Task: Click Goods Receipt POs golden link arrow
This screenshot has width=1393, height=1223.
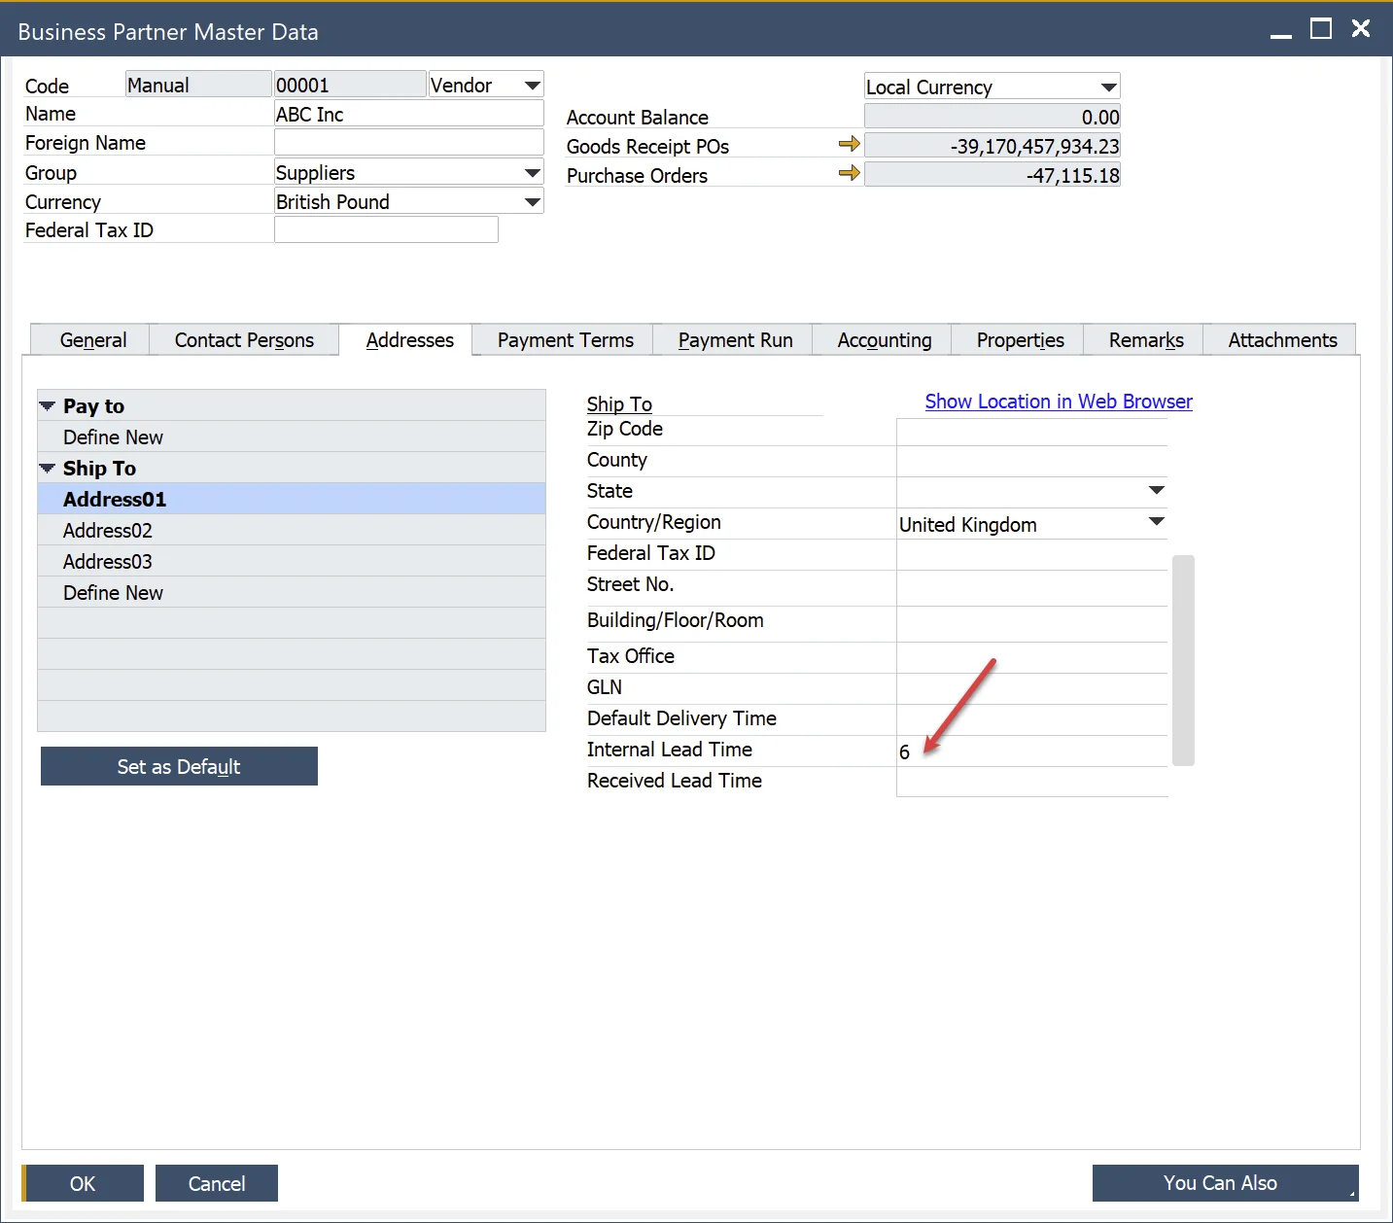Action: pos(849,145)
